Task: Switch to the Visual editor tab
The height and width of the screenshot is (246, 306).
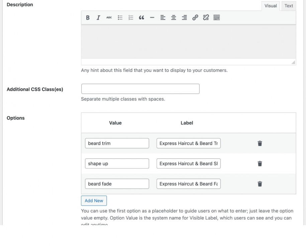Action: [270, 6]
